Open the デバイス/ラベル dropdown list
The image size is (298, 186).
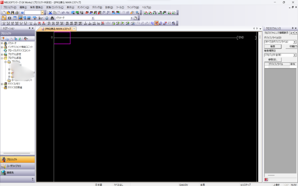(x=295, y=42)
